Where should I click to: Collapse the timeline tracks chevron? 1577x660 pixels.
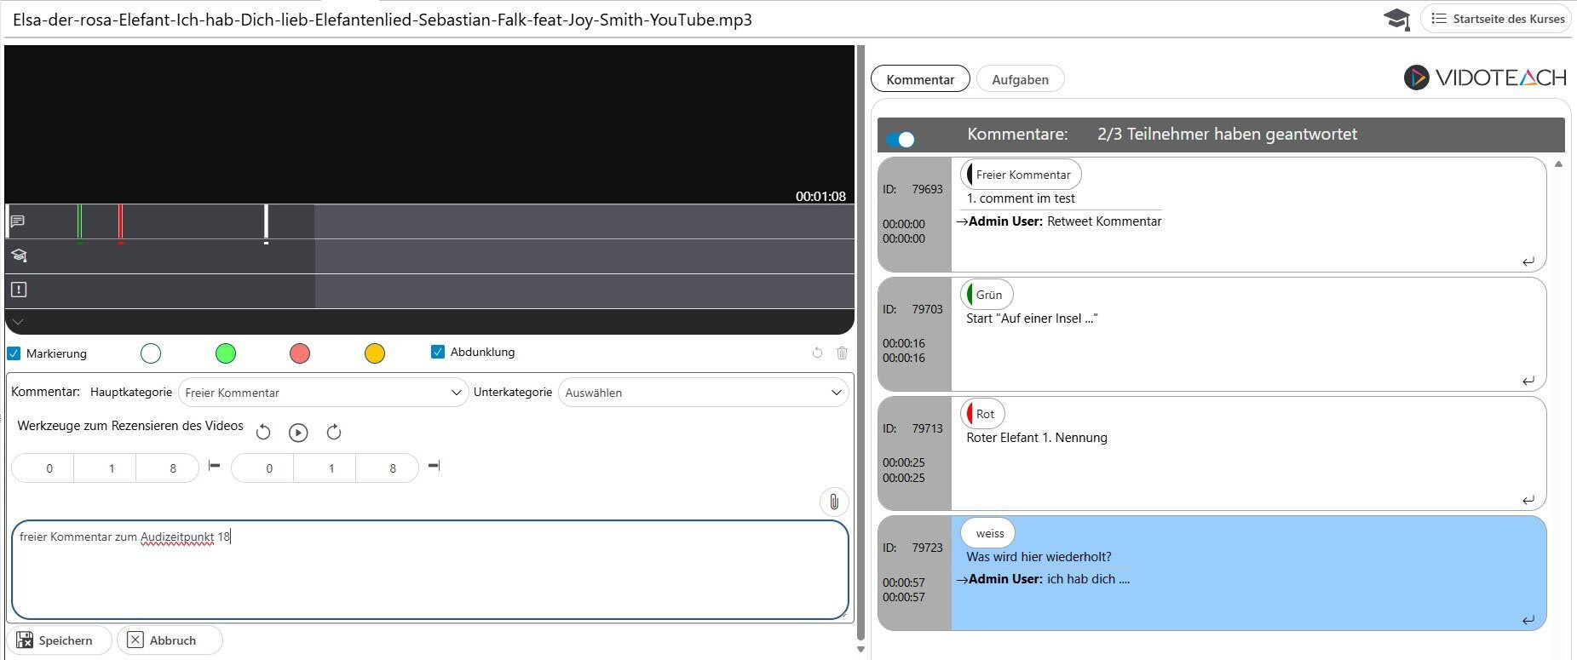click(x=18, y=322)
